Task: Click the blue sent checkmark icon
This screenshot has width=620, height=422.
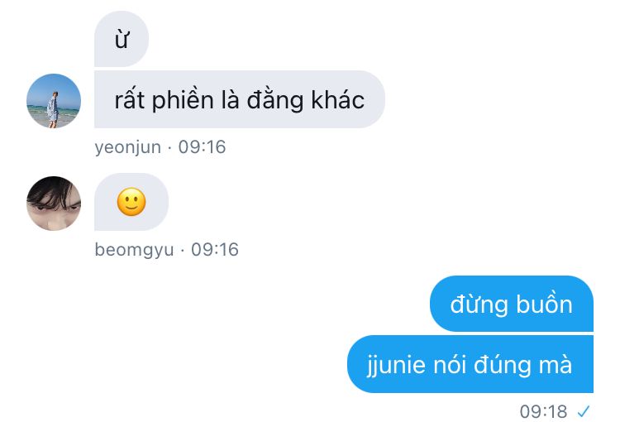Action: click(x=584, y=412)
